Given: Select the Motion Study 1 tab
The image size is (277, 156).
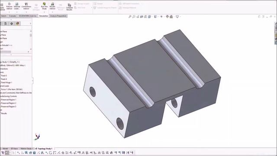Looking at the screenshot, I should (x=26, y=149).
